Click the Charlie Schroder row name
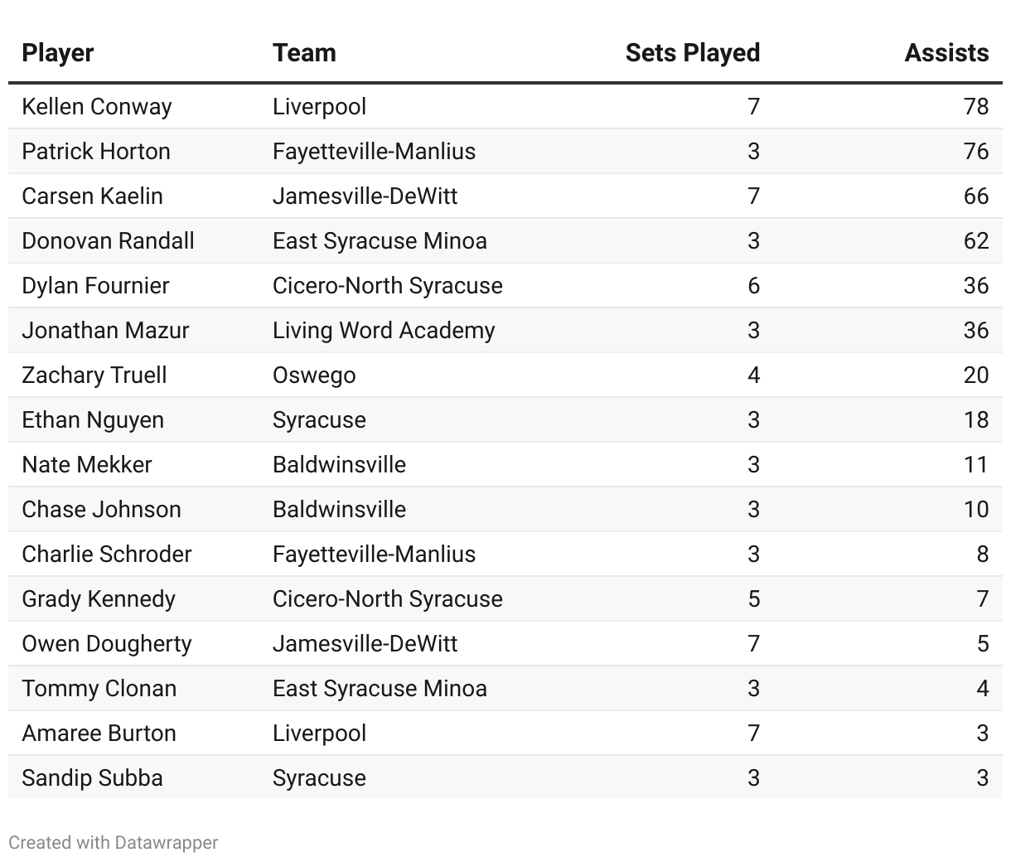 coord(107,554)
